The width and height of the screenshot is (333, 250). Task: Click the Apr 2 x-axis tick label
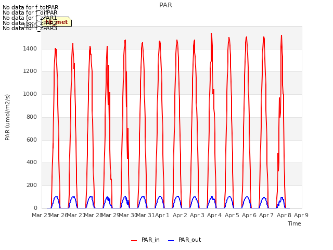coord(180,215)
